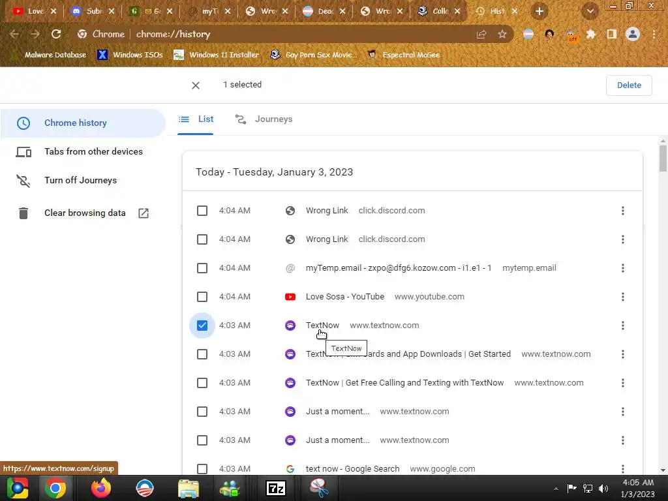
Task: Open Malware Database bookmark
Action: (50, 55)
